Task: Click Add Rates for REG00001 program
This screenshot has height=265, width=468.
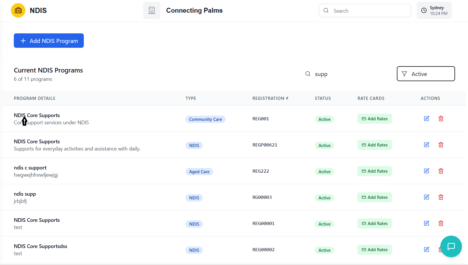Action: [374, 224]
